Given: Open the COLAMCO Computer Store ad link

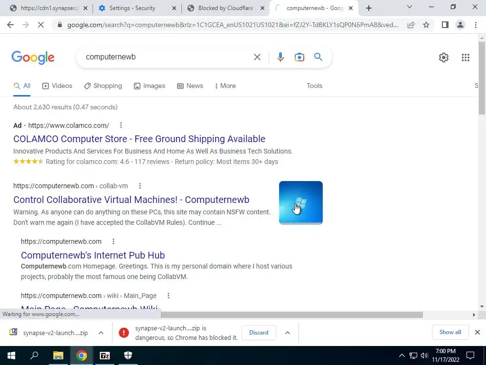Looking at the screenshot, I should pos(139,139).
